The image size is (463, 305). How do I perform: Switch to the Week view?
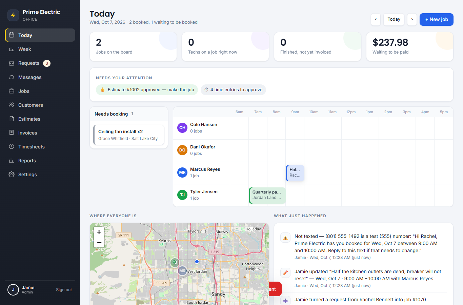click(40, 49)
